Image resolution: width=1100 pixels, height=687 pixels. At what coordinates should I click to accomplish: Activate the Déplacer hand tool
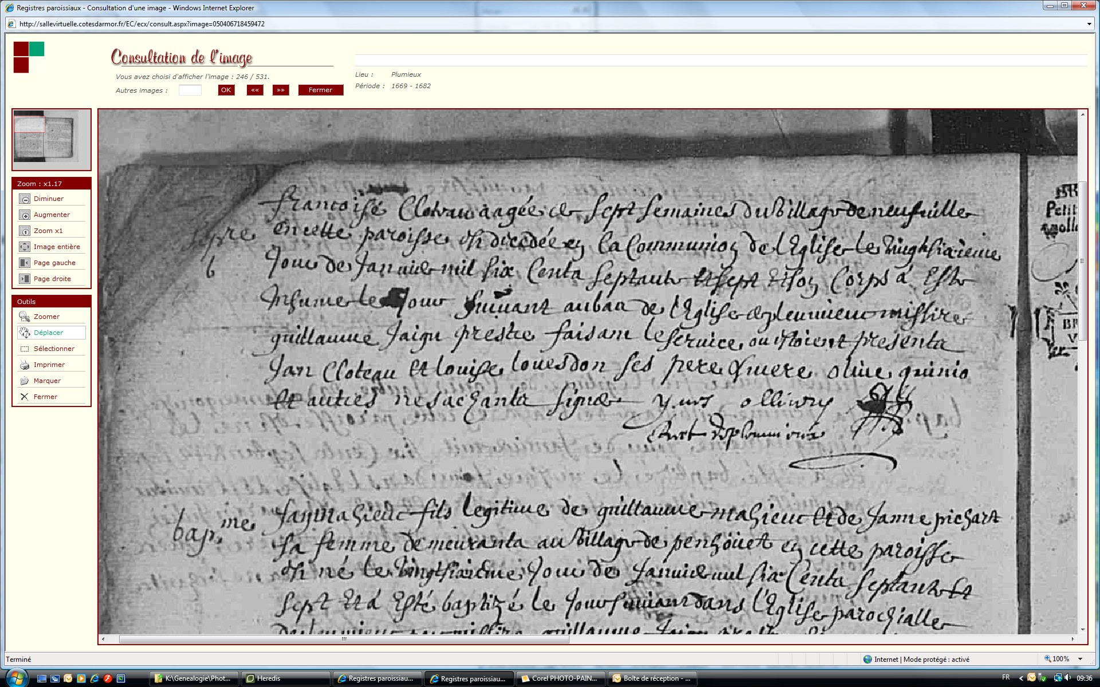pos(25,333)
